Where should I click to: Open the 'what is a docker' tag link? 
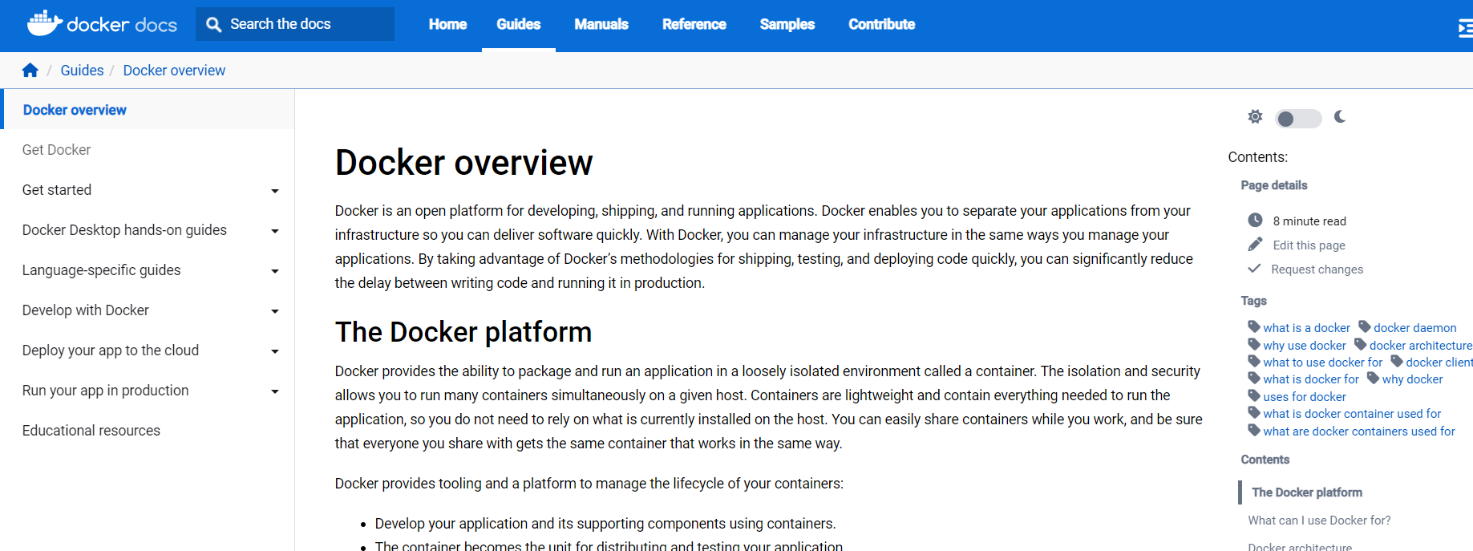1307,327
